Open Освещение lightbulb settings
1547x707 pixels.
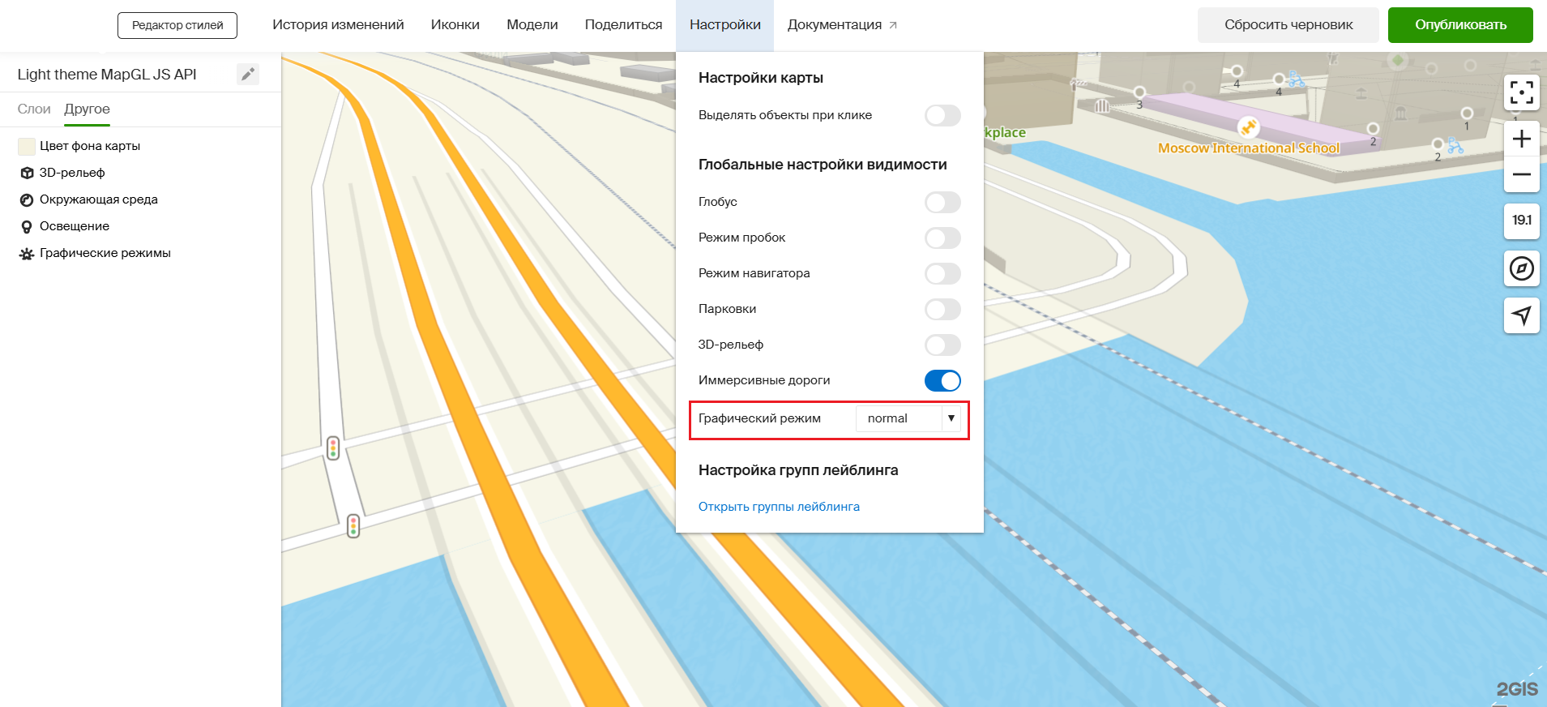point(74,226)
